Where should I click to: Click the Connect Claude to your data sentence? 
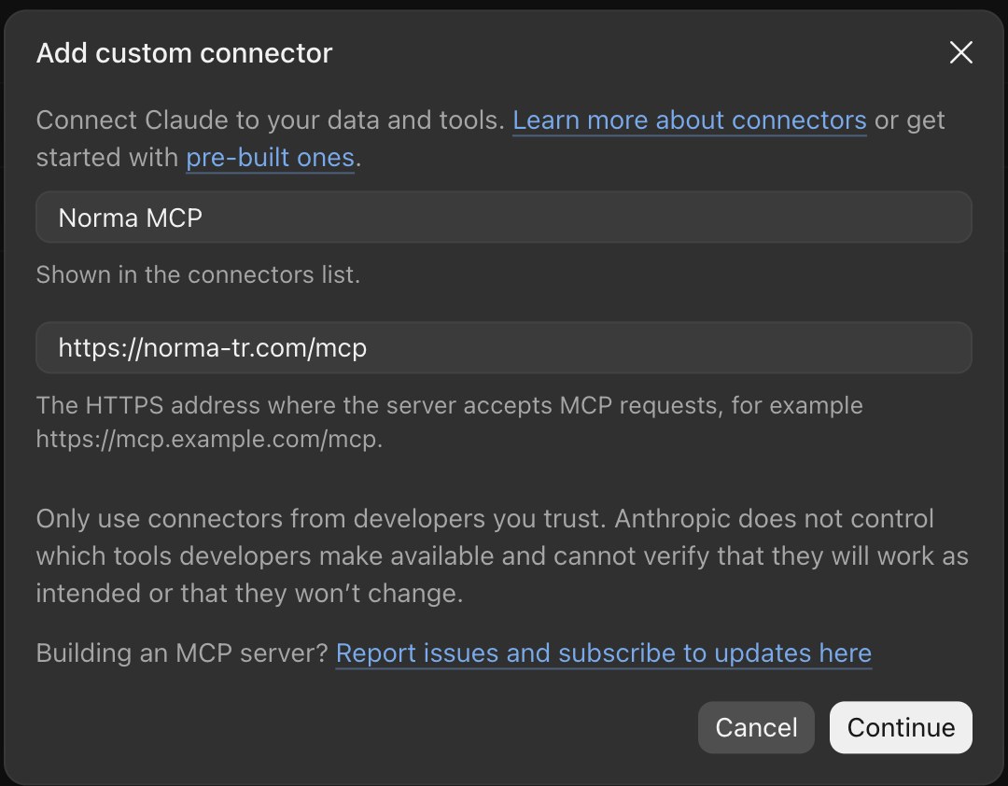pyautogui.click(x=271, y=120)
